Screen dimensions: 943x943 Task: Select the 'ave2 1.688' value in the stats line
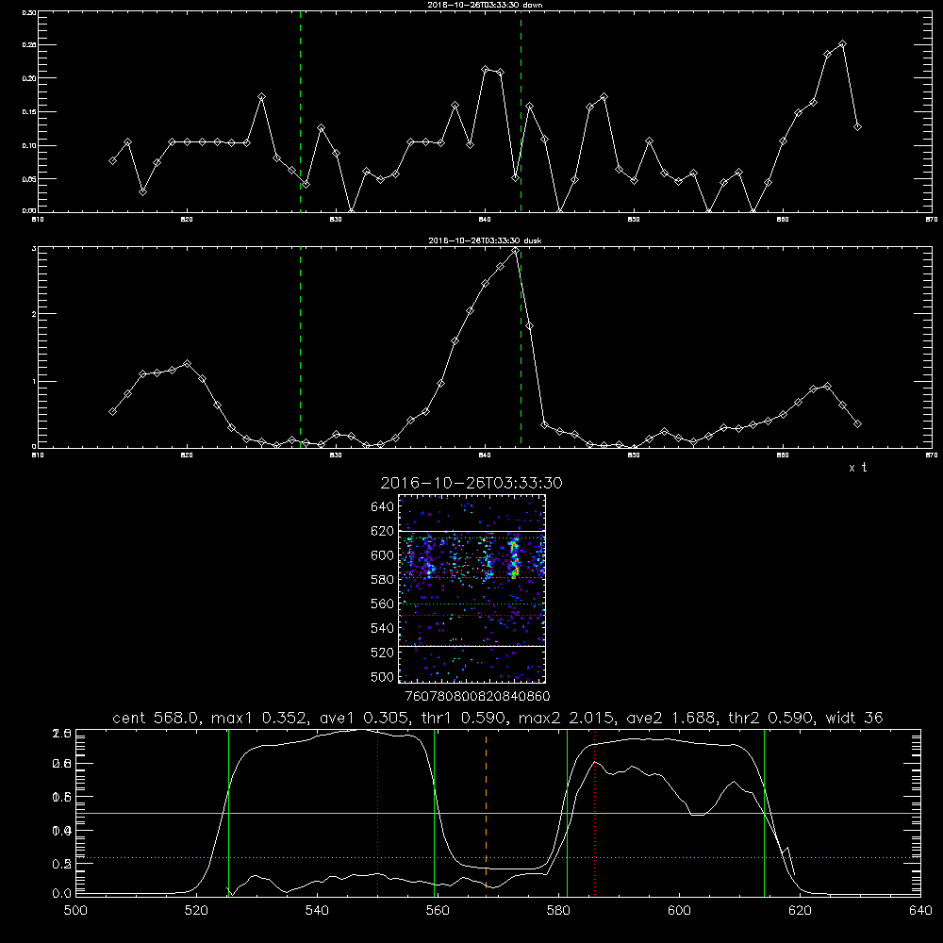[x=671, y=718]
